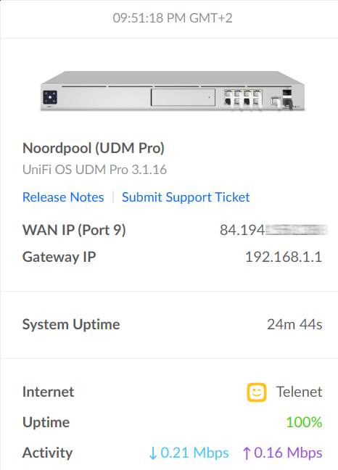Click the 100% uptime value
338x470 pixels.
[304, 422]
